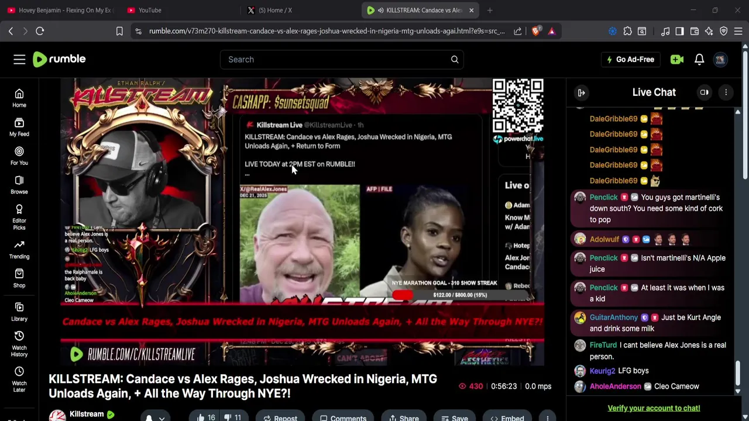
Task: Go back to the previous page
Action: [11, 31]
